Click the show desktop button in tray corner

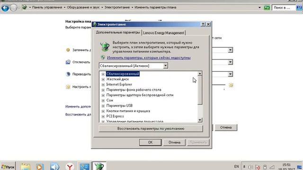coord(300,167)
